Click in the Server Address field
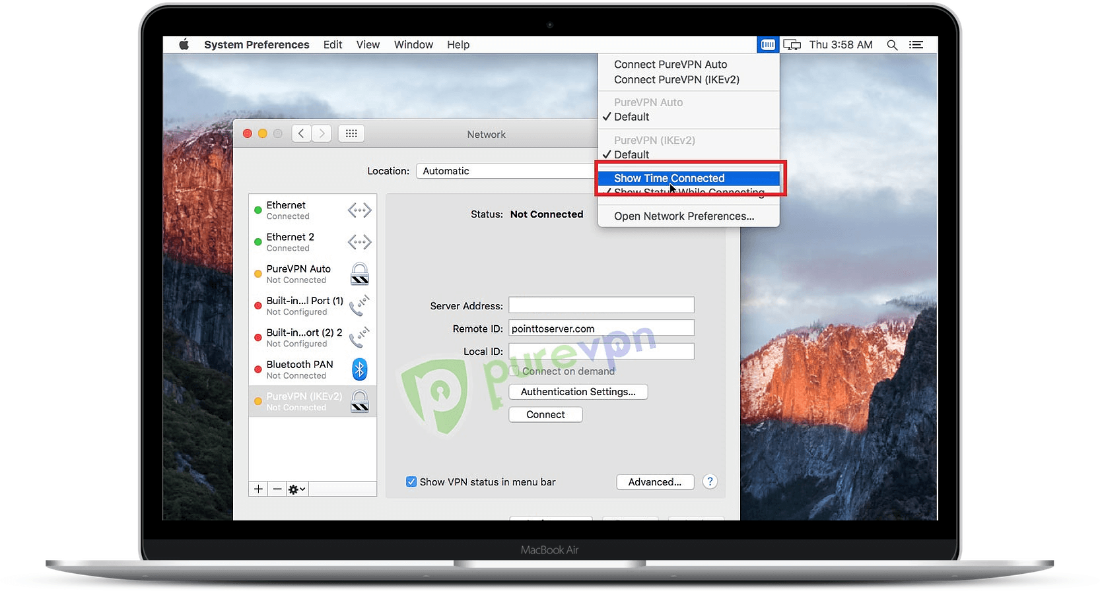 pos(602,305)
